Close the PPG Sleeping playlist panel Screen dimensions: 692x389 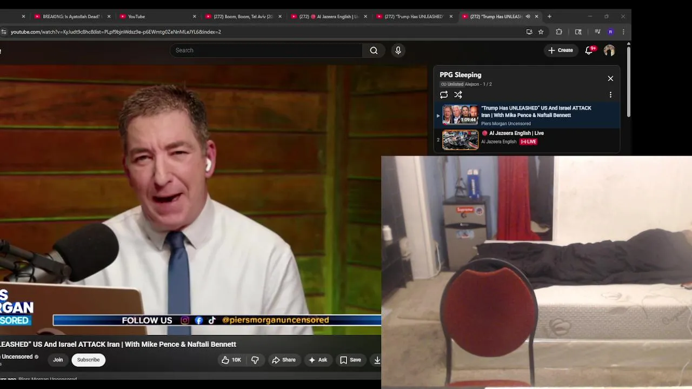[x=610, y=78]
